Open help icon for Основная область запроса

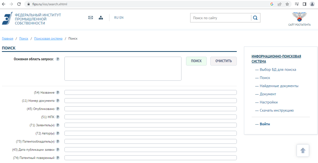57,59
